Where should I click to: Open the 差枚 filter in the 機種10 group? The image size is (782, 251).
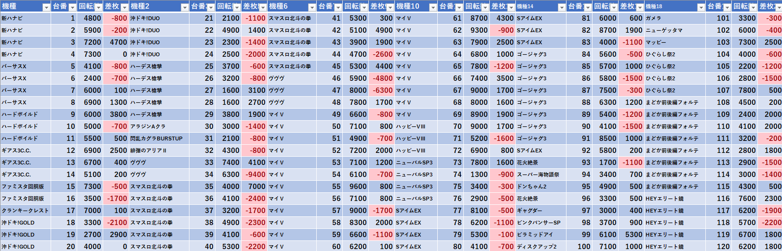511,7
